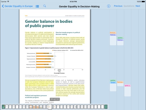Open the document list icon
Screen dimensions: 146x110
point(37,6)
